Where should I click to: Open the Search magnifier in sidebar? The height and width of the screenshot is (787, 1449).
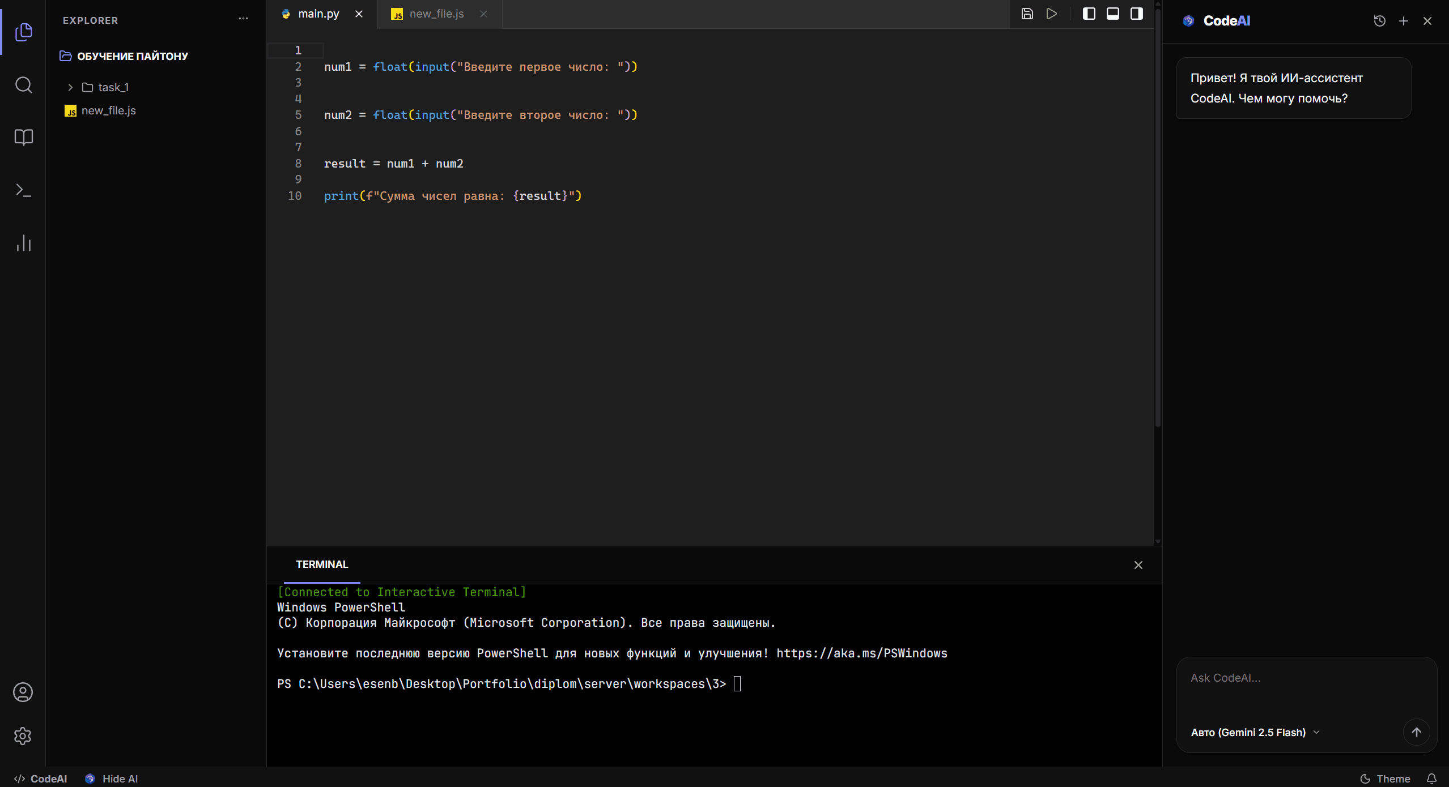pyautogui.click(x=23, y=85)
